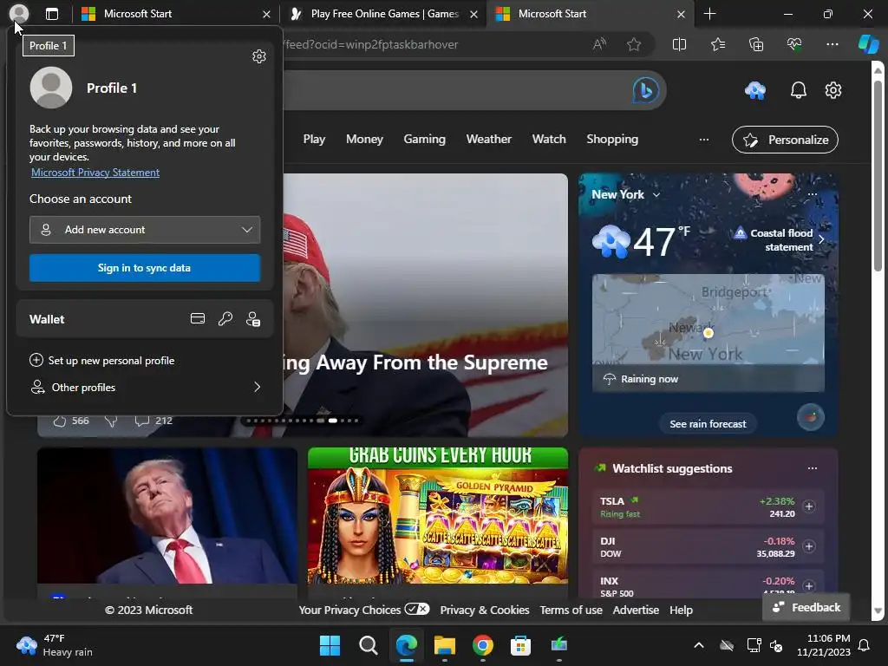Screen dimensions: 888x666
Task: Open Google Chrome from taskbar
Action: tap(482, 645)
